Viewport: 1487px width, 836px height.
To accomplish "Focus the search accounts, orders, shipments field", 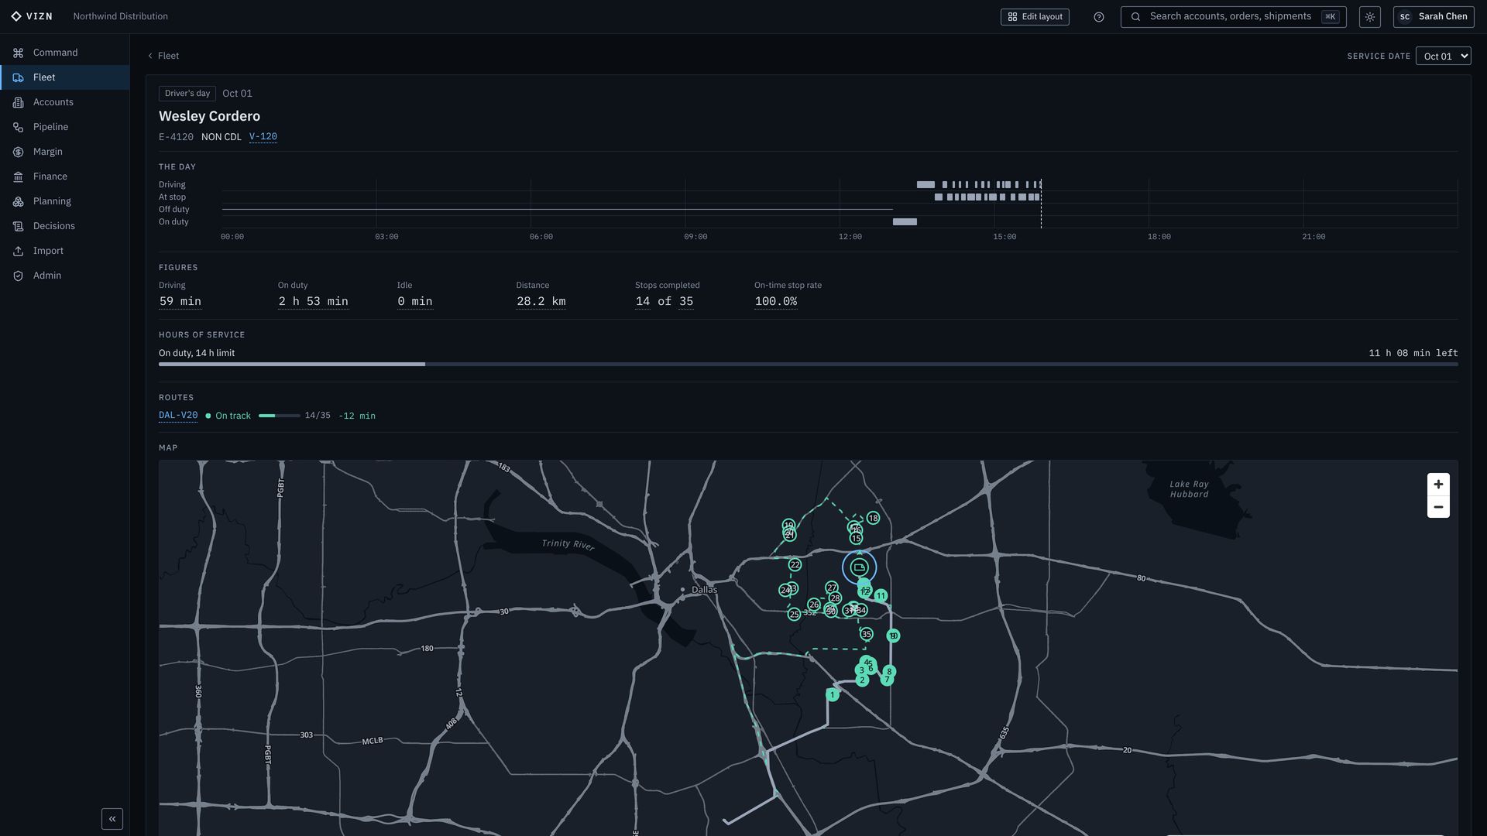I will [1233, 17].
